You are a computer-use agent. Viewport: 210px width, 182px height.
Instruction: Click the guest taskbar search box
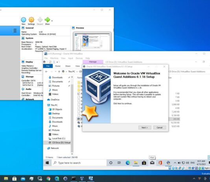79,163
